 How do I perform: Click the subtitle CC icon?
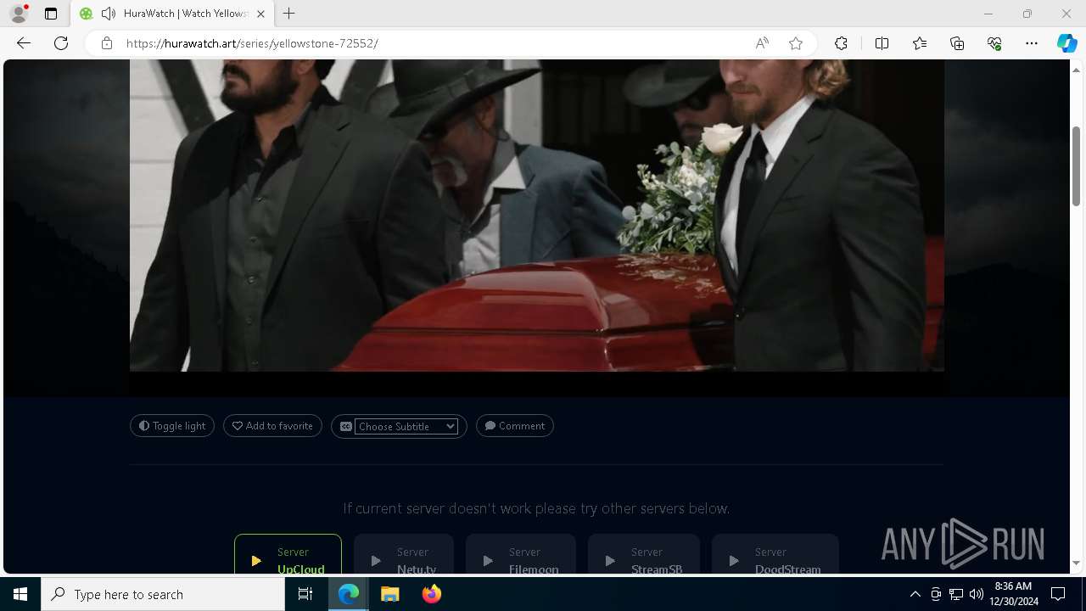(x=345, y=426)
